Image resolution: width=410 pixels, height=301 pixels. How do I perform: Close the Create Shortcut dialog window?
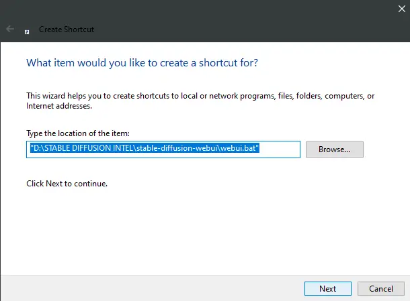(x=402, y=9)
